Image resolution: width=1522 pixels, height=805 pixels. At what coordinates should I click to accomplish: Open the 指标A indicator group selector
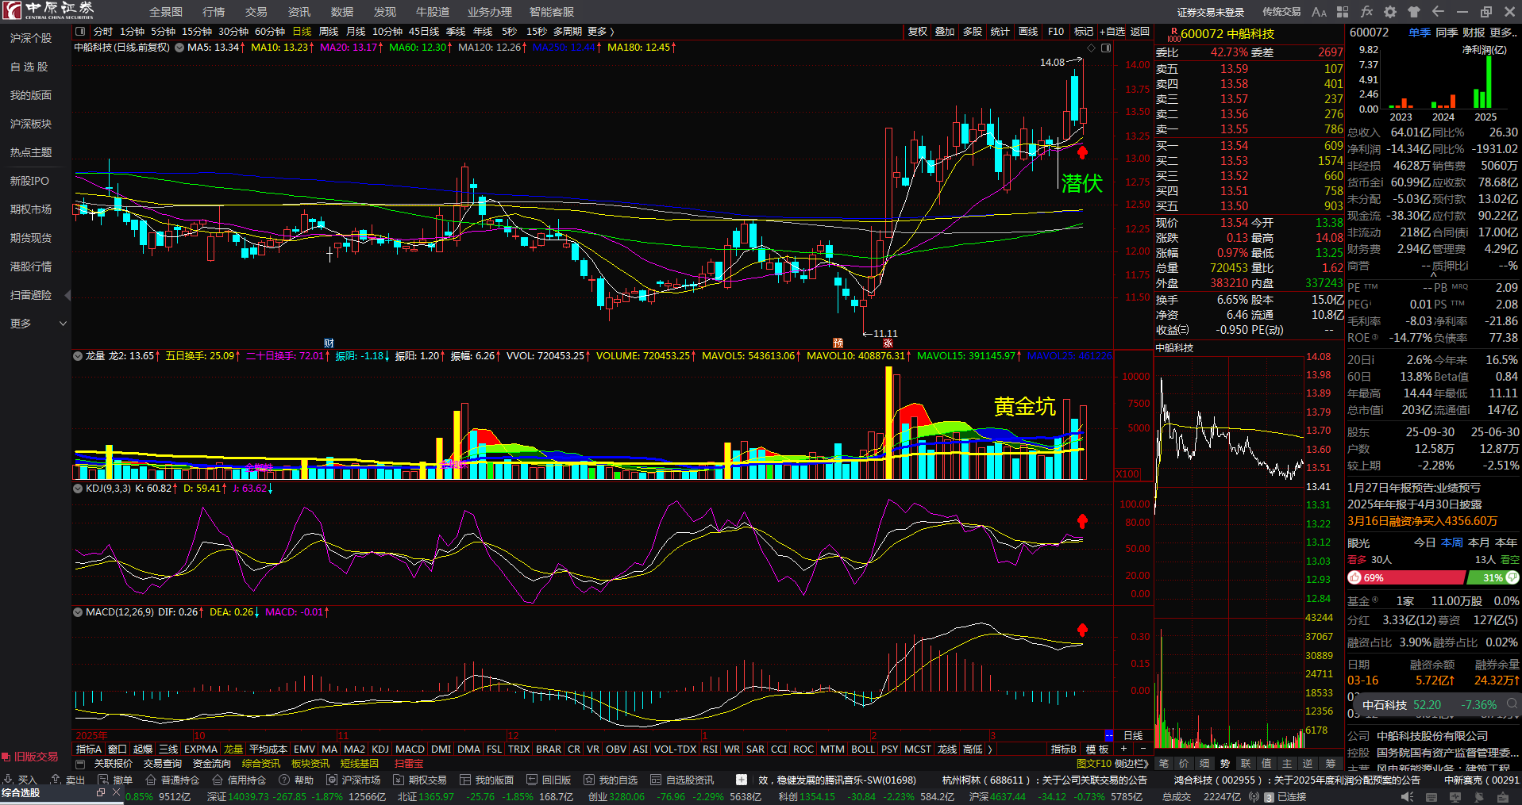coord(89,749)
